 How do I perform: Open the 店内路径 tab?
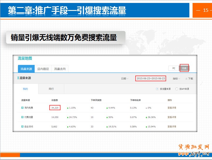click(x=43, y=69)
